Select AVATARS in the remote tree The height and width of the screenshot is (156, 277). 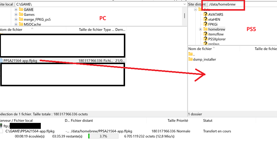coord(216,14)
